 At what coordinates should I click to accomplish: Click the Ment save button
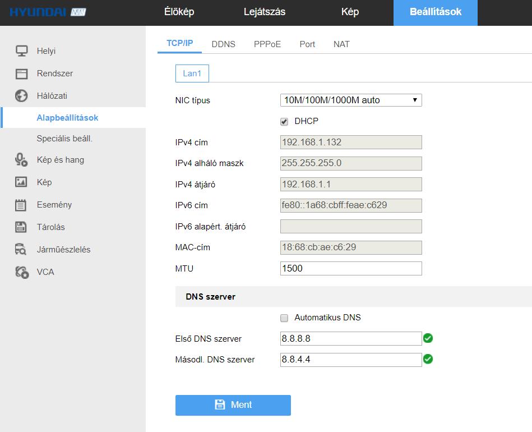tap(233, 405)
